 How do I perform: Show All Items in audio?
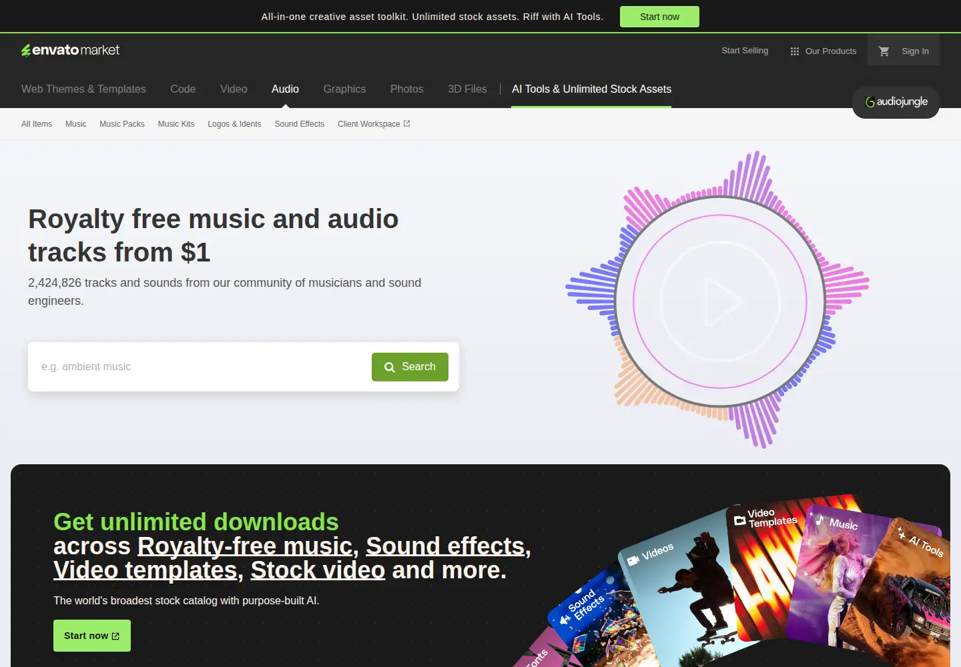click(x=37, y=124)
